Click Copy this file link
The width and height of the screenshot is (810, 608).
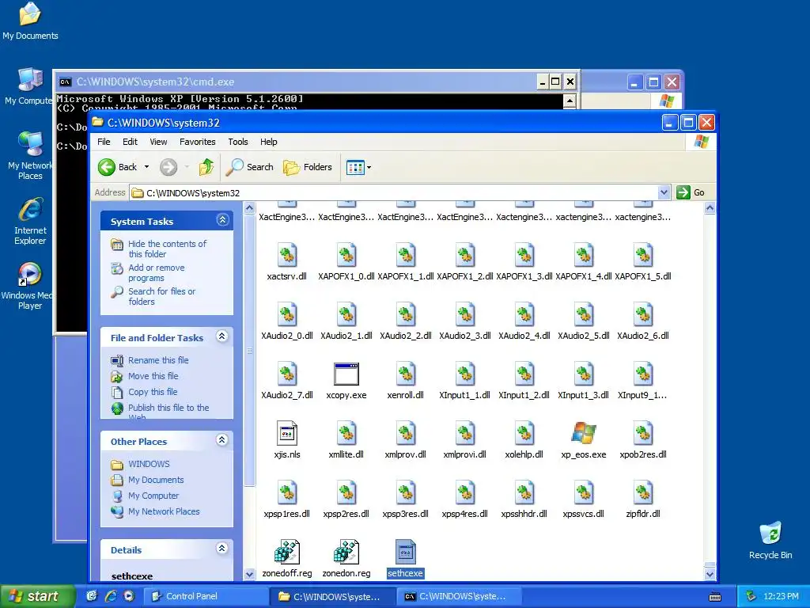point(153,392)
